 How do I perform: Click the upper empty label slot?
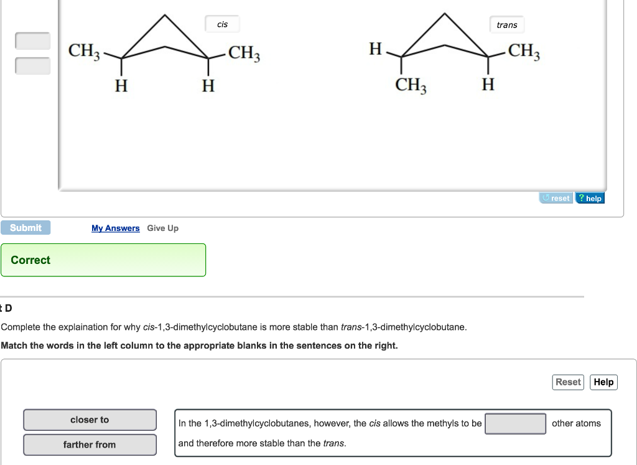tap(32, 41)
